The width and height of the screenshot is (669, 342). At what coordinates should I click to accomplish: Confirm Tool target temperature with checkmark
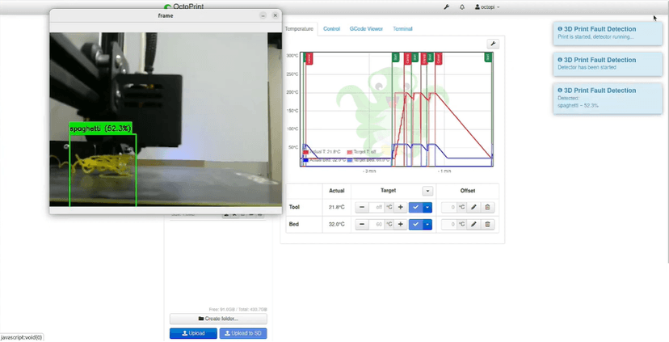coord(415,207)
